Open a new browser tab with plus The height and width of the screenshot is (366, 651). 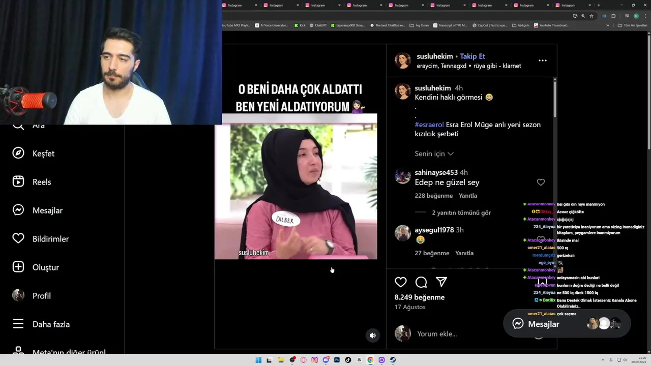point(599,5)
